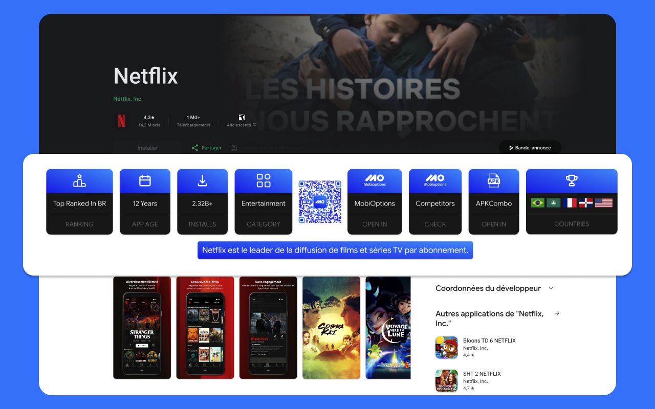The height and width of the screenshot is (409, 655).
Task: Open the Voyage vers la Lune screenshot
Action: coord(388,328)
